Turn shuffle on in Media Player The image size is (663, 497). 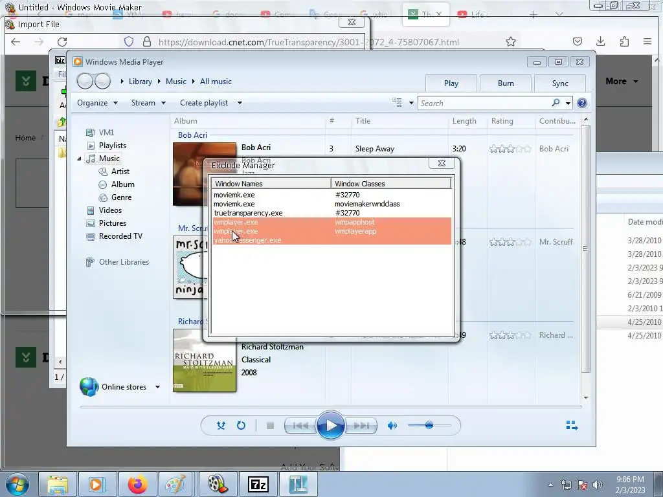click(x=221, y=426)
